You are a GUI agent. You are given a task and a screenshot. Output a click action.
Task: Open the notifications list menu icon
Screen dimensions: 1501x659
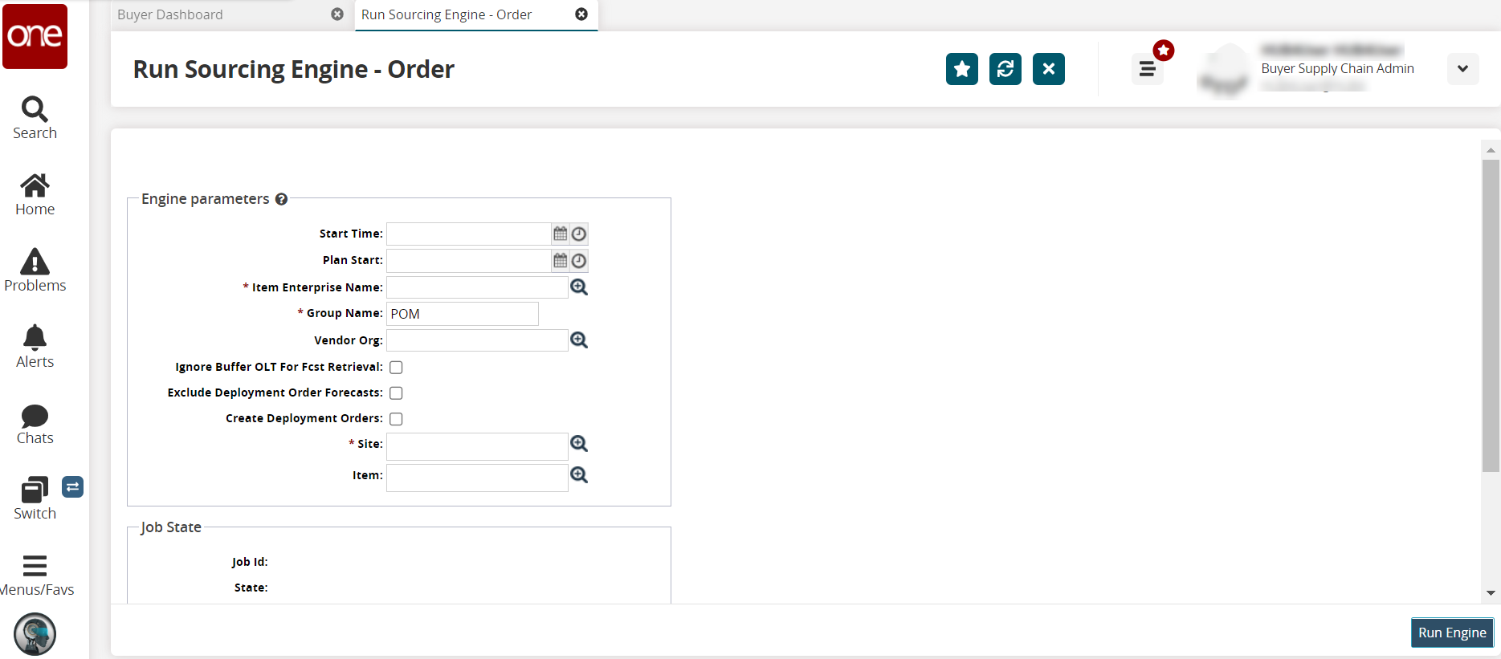pos(1148,69)
